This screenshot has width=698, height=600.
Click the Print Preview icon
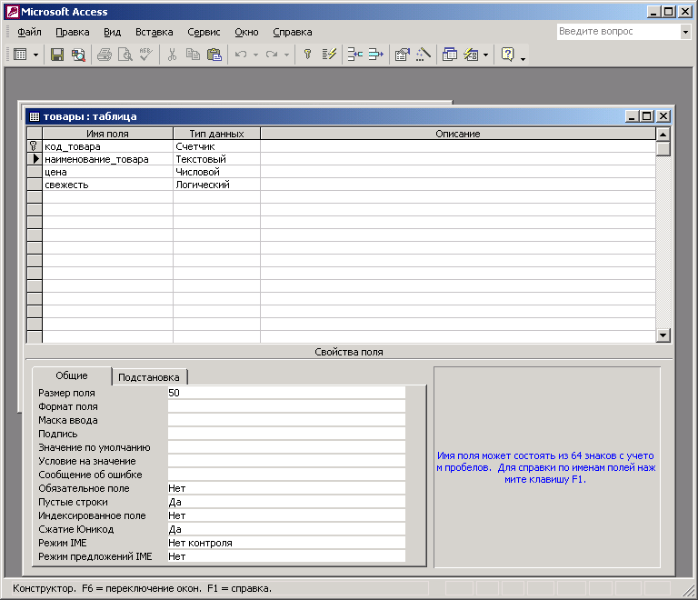(x=125, y=55)
